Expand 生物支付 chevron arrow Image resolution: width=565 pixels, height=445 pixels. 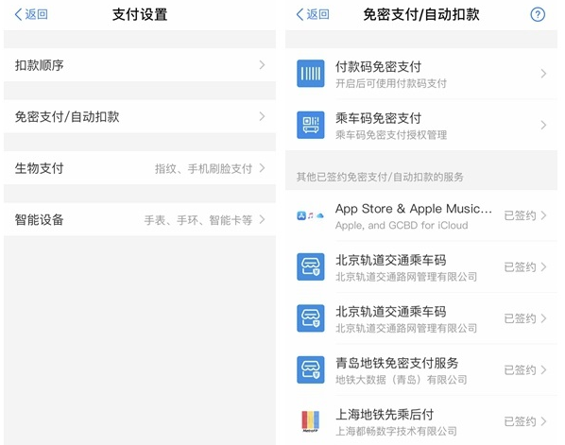(x=262, y=168)
